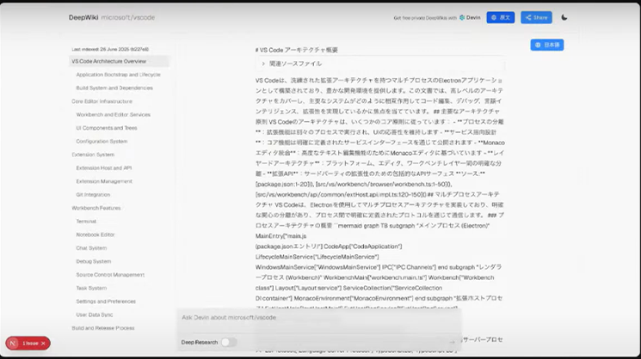Click the Ask Devin about microsoft/vscode input
This screenshot has width=641, height=359.
coord(318,317)
